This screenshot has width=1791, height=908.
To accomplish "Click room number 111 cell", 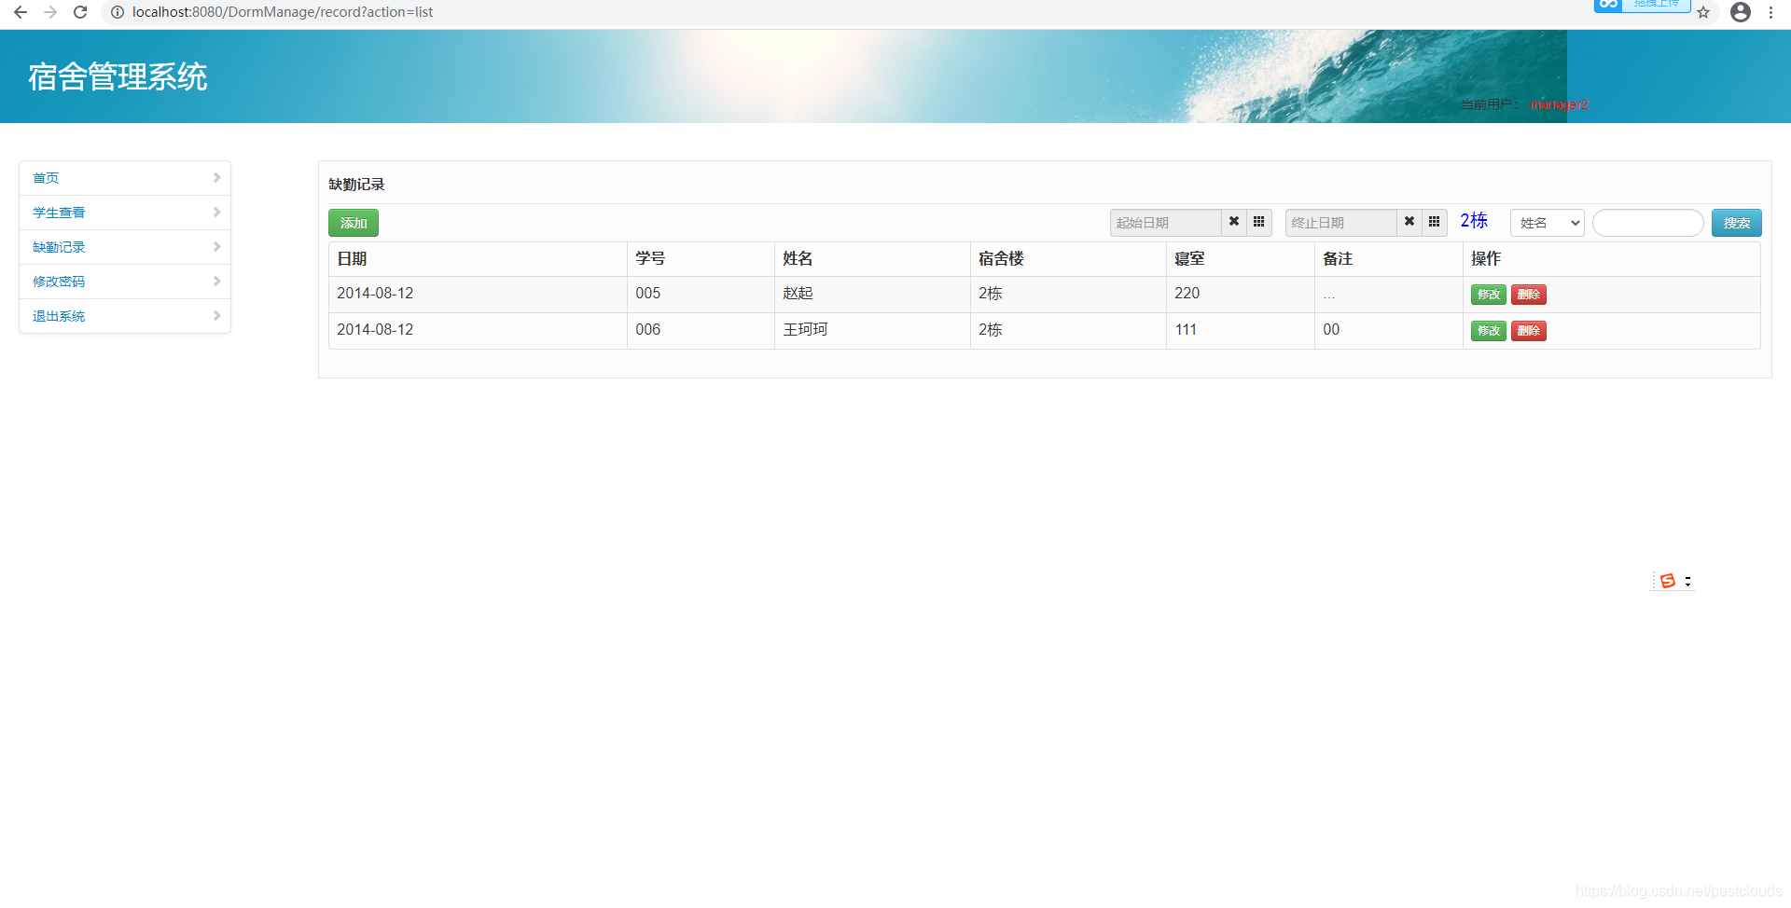I will [x=1241, y=330].
